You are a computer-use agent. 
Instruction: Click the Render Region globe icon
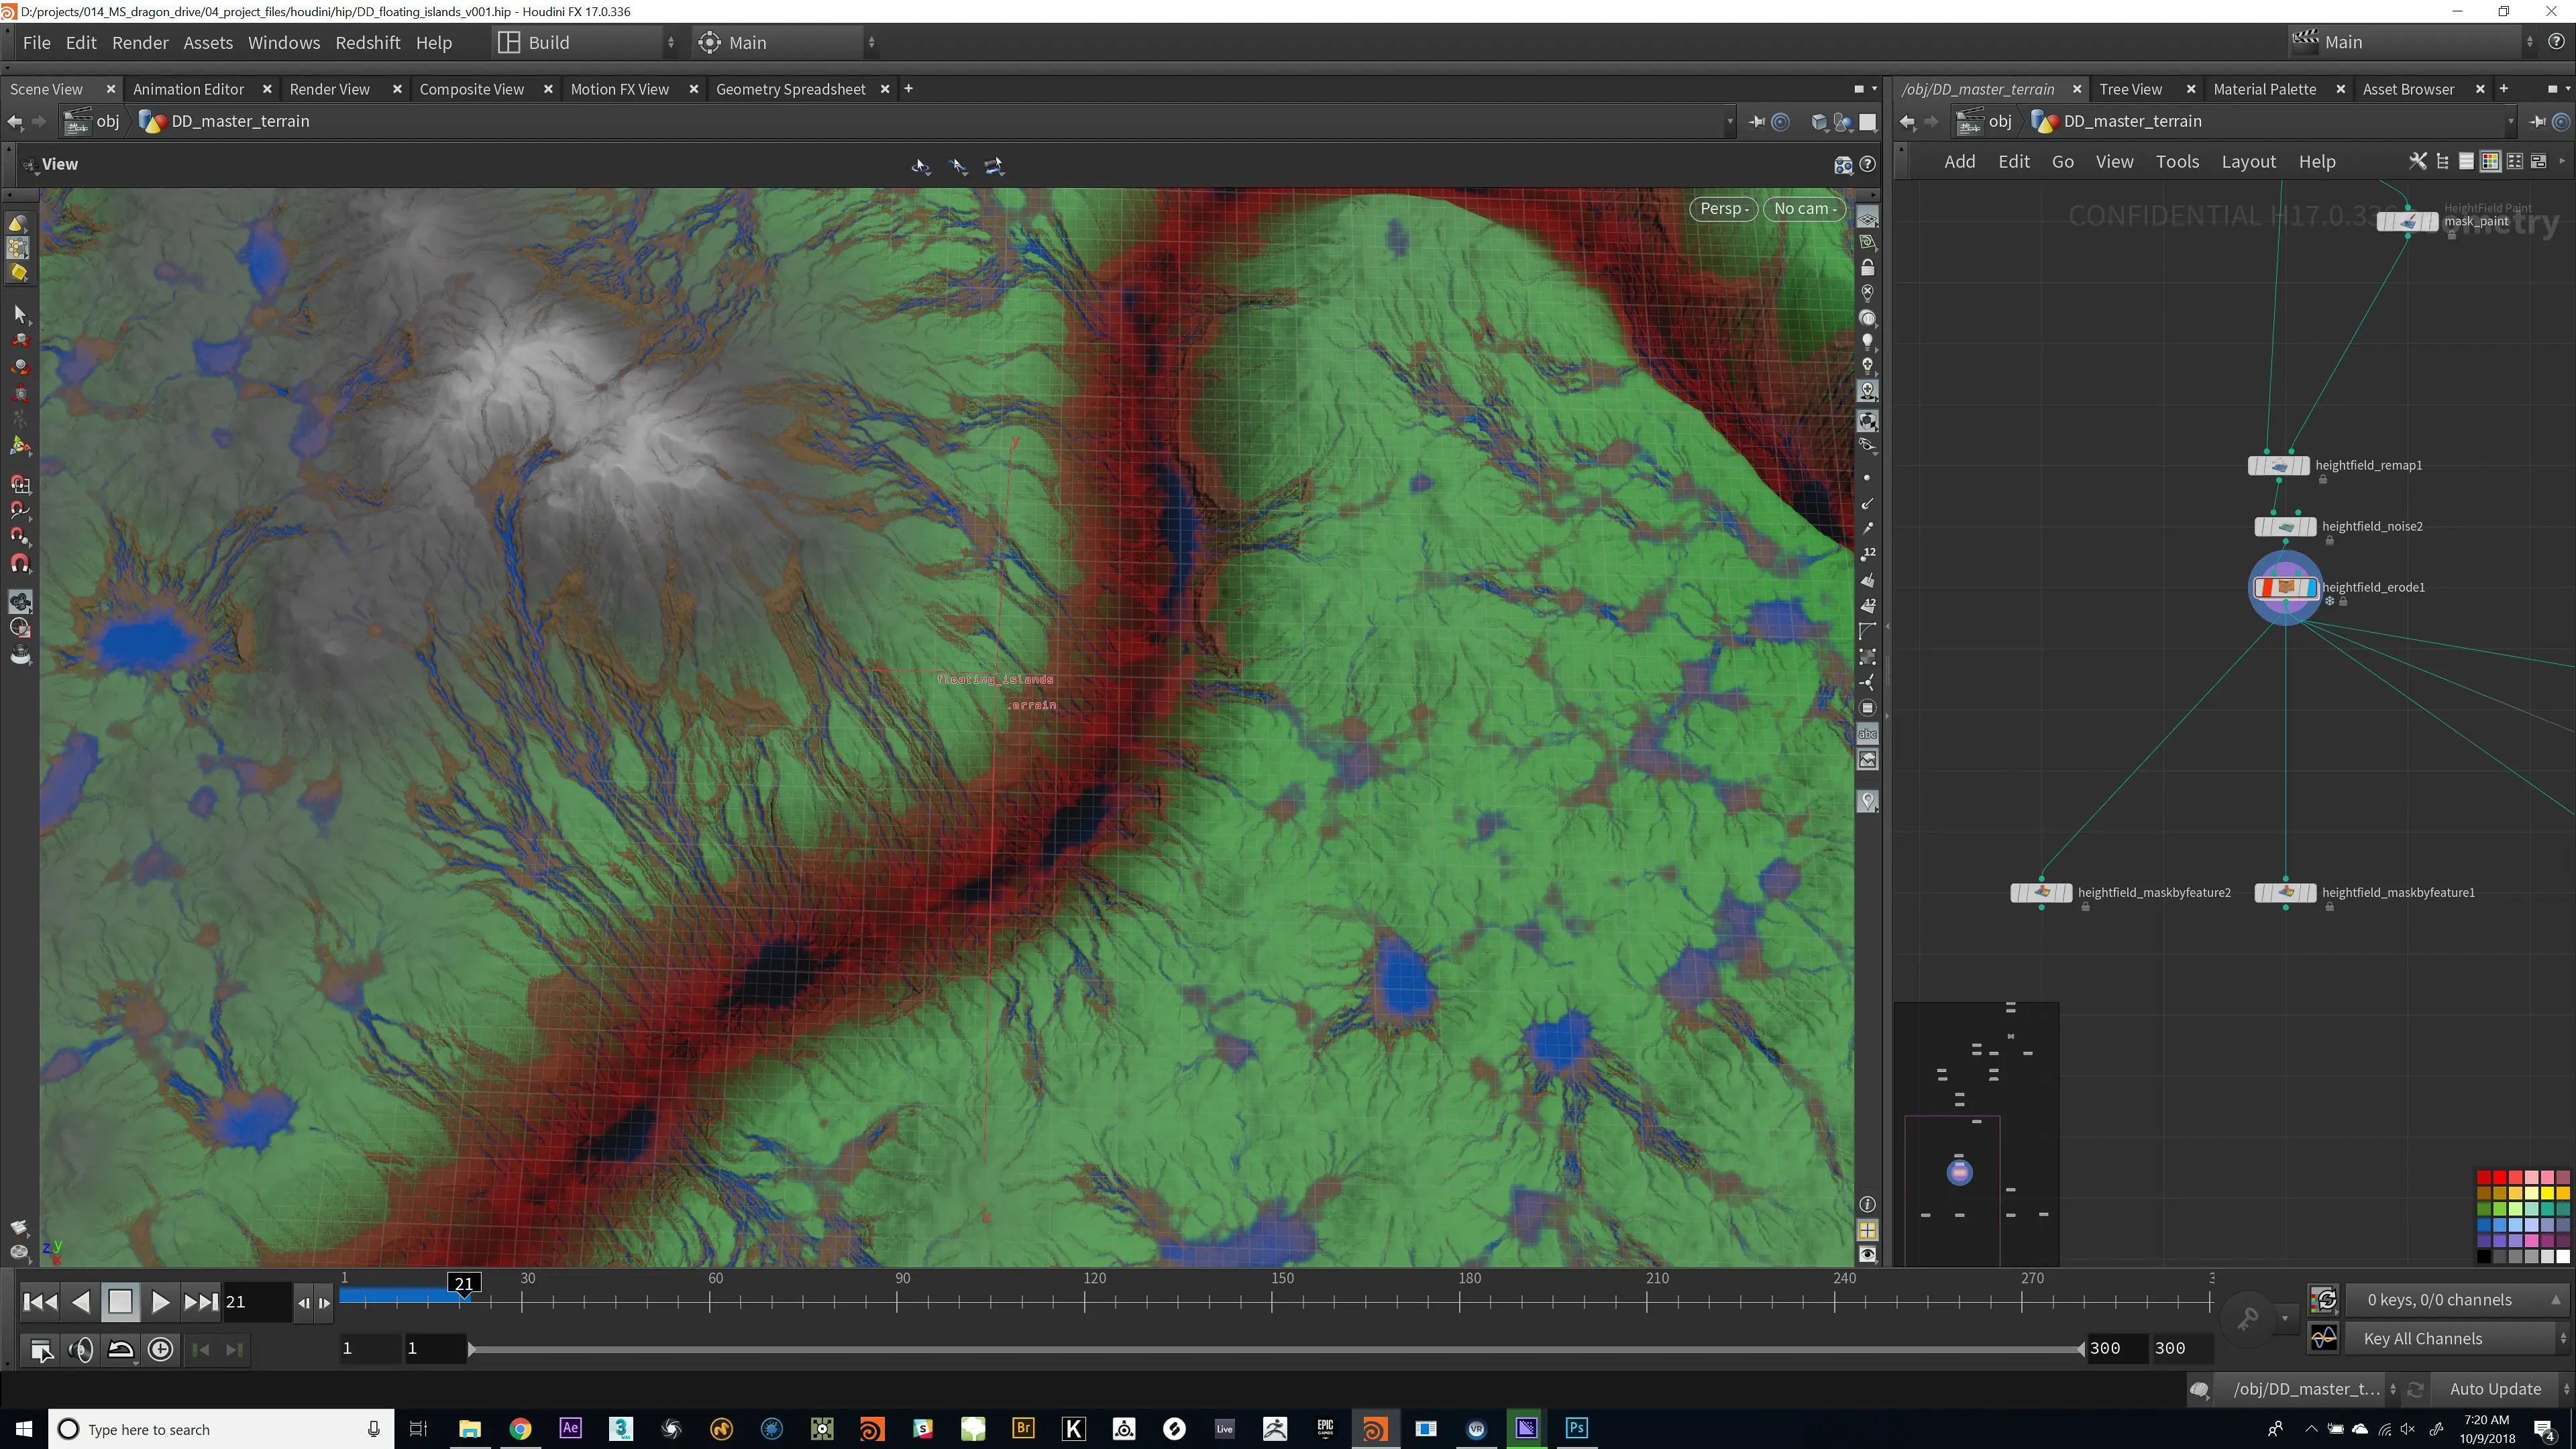click(x=20, y=629)
